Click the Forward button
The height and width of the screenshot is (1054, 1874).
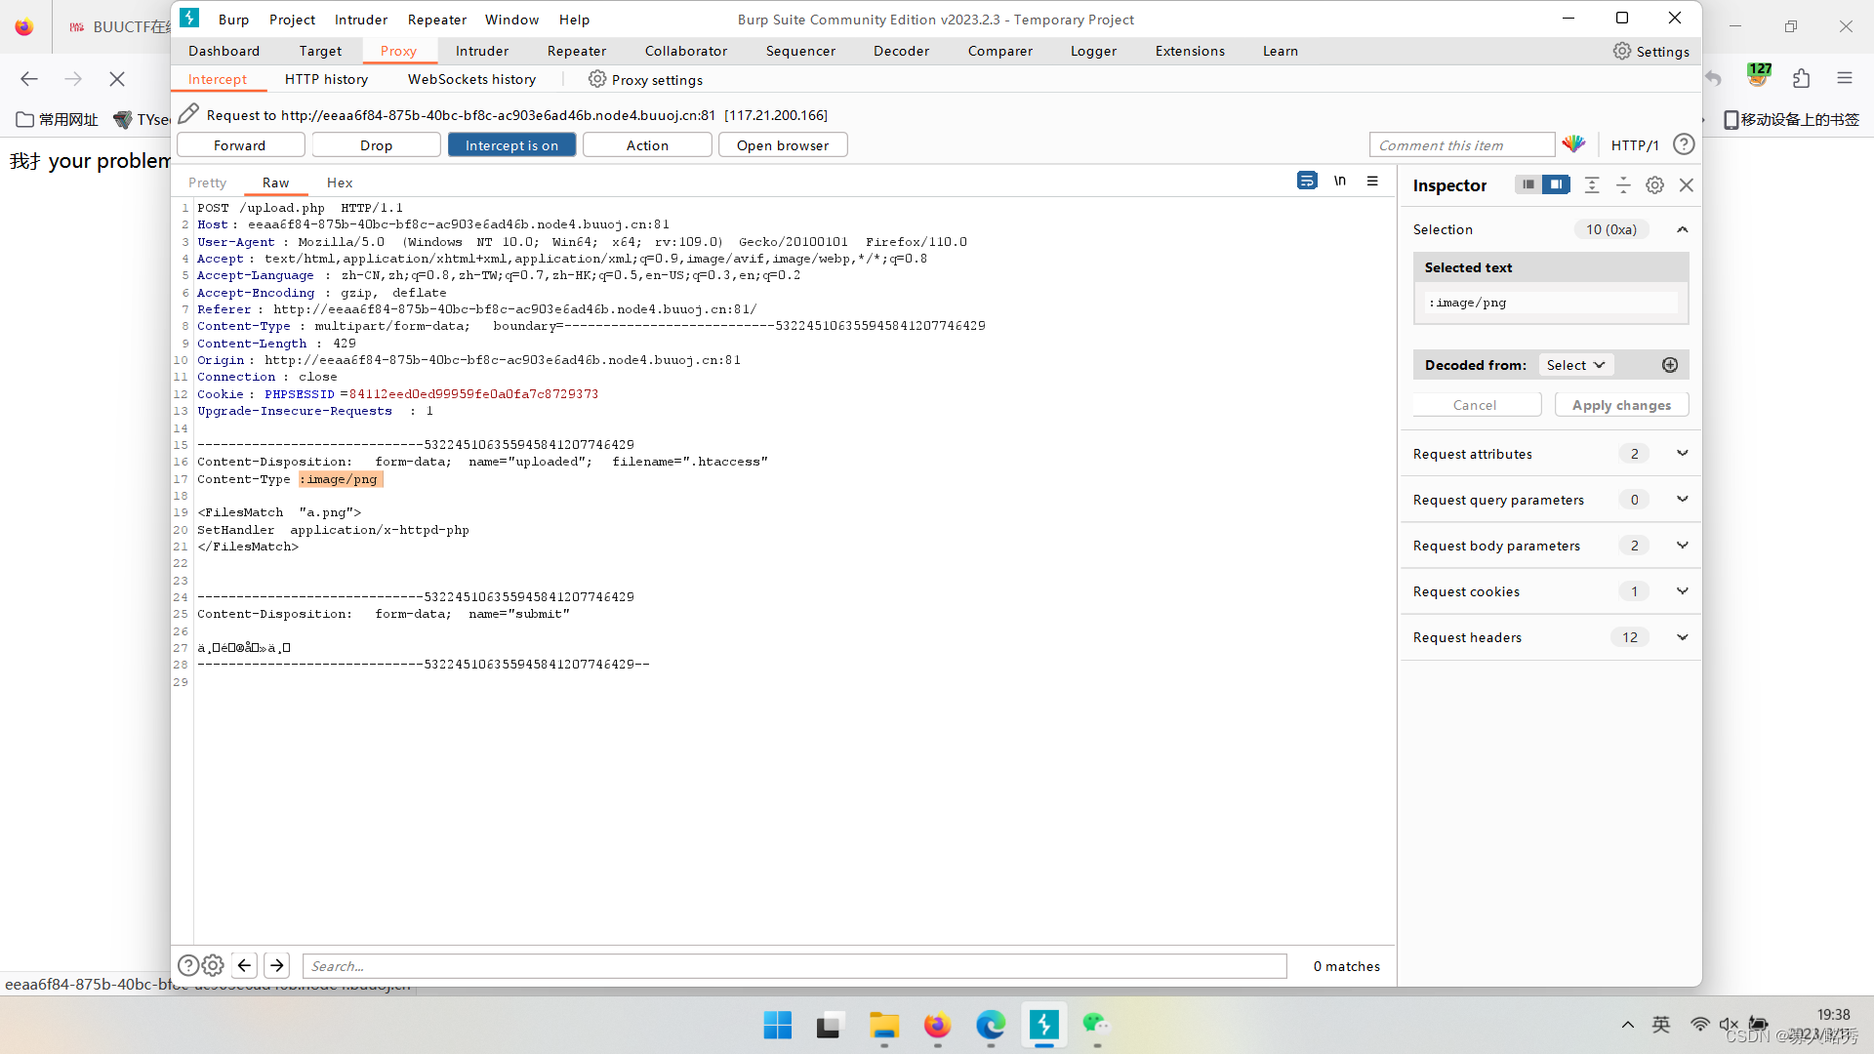[x=240, y=145]
